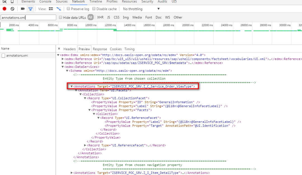Filter requests by WS
The image size is (302, 175).
[167, 17]
